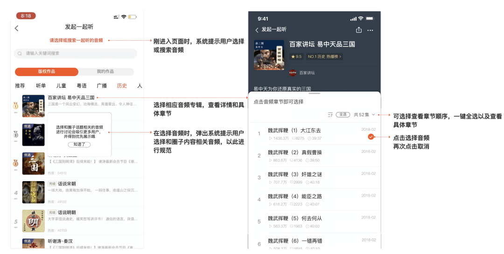Tap back arrow in left phone header
Viewport: 504px width, 254px height.
[x=16, y=28]
